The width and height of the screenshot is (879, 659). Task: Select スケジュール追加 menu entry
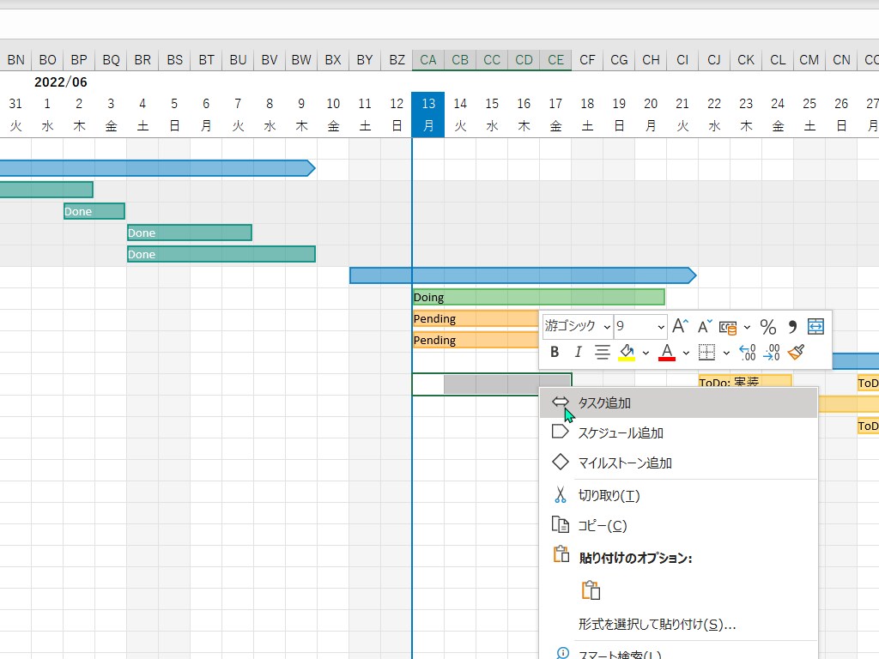click(678, 432)
